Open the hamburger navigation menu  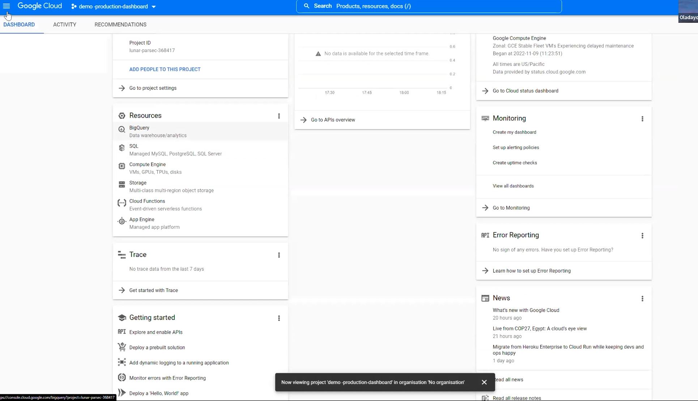pos(7,6)
